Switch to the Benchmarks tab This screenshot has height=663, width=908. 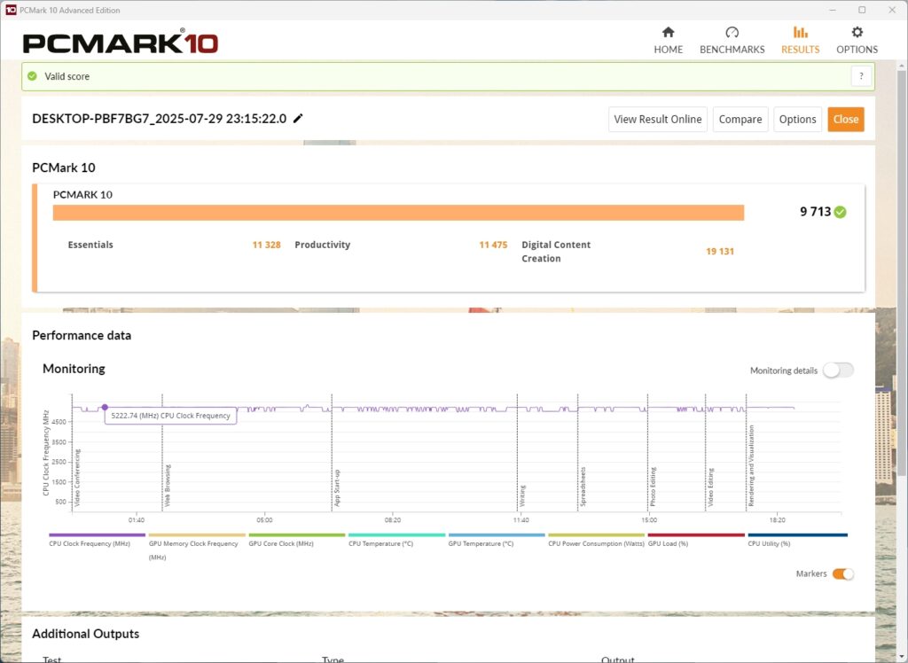click(x=732, y=40)
